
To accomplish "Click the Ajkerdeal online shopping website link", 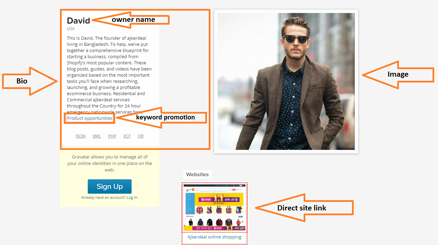I will click(x=215, y=237).
